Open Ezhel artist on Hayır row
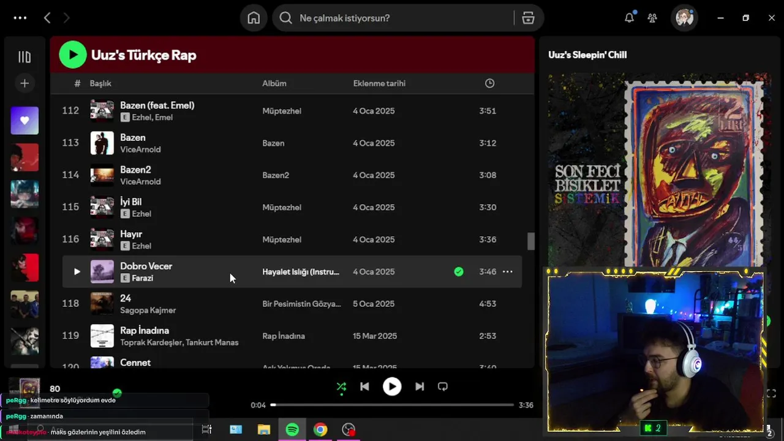This screenshot has height=441, width=784. coord(141,246)
